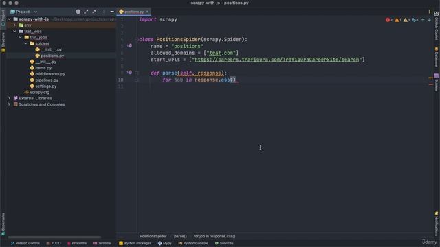Collapse the outer traf_jobs folder

[x=15, y=32]
